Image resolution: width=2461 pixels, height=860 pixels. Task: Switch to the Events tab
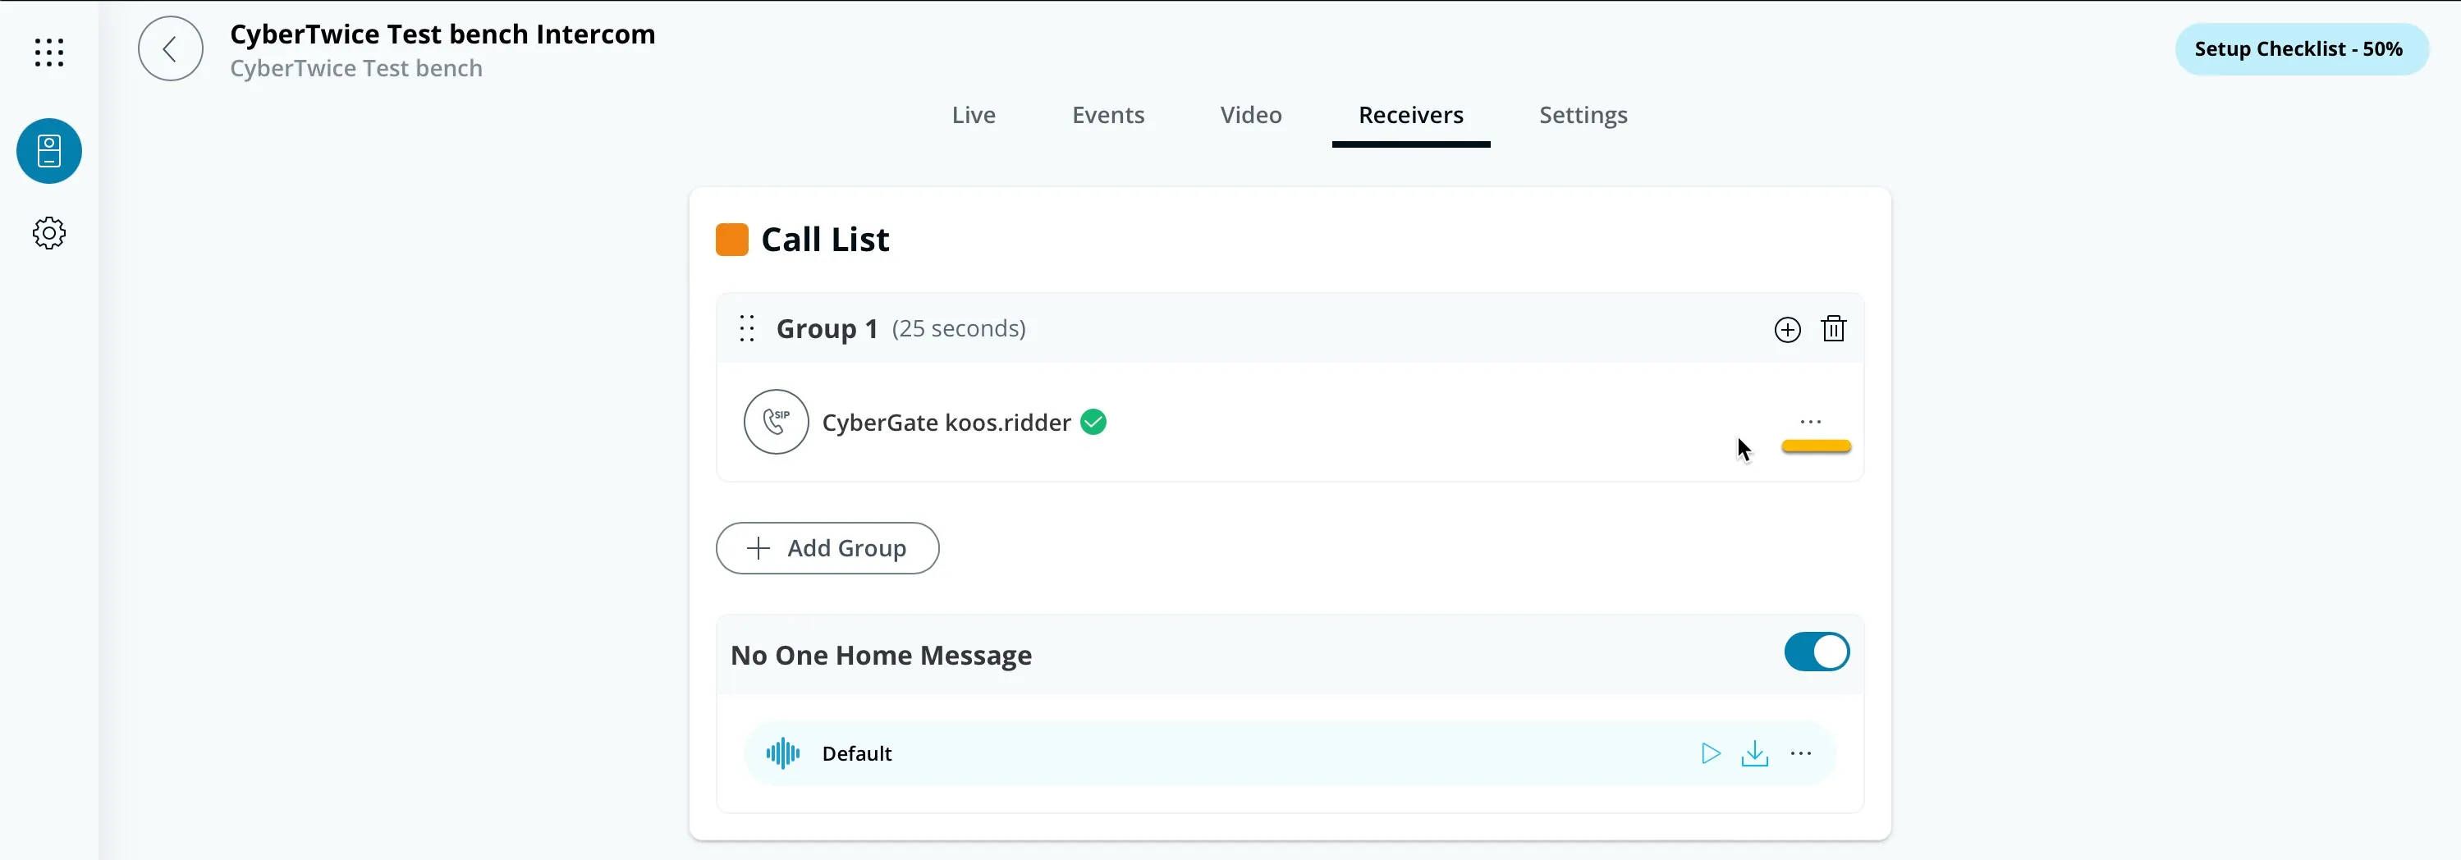[1107, 115]
